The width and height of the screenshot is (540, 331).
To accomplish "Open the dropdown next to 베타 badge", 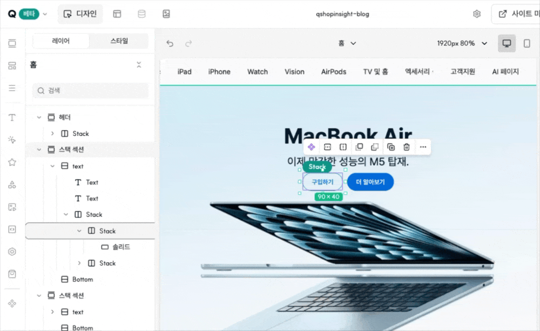I will tap(45, 14).
